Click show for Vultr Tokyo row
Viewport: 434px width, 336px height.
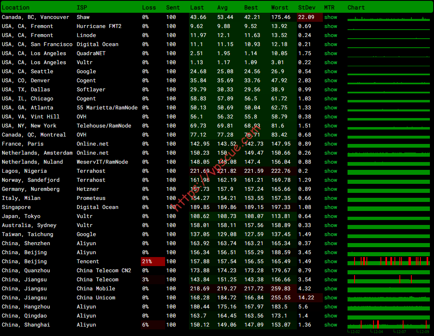(x=331, y=216)
